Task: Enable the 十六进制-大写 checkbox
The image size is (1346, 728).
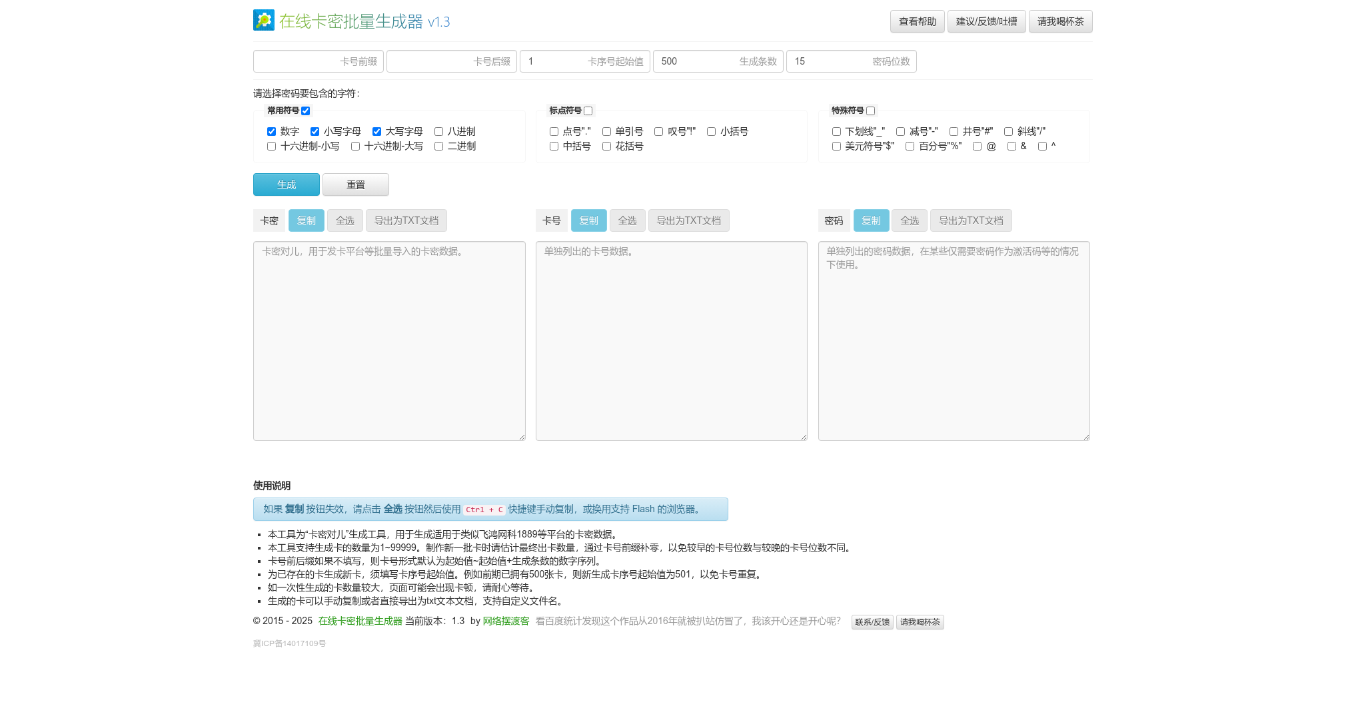Action: click(355, 147)
